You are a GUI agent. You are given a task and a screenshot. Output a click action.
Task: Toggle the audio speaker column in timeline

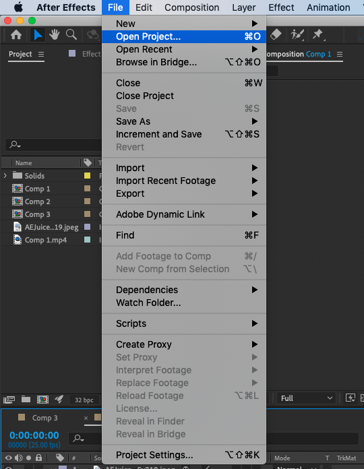tap(19, 458)
